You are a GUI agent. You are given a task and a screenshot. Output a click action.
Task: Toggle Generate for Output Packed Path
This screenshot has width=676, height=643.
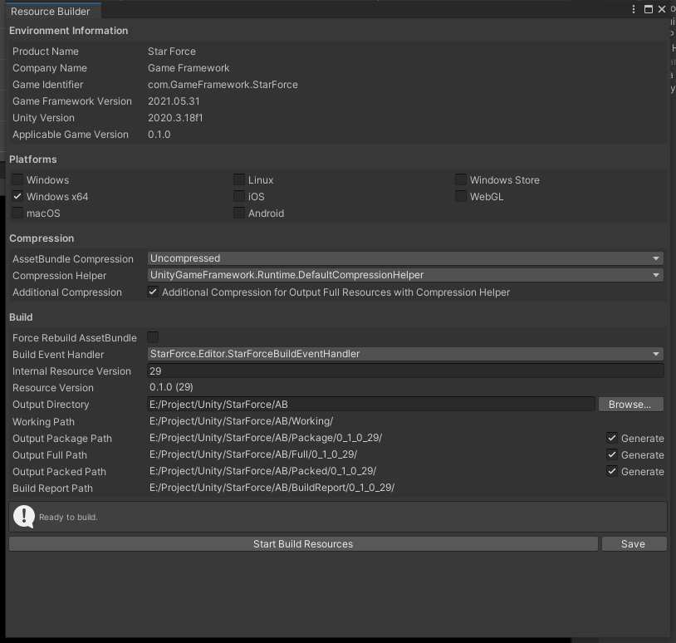612,471
